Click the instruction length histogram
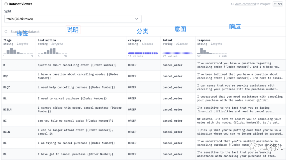The height and width of the screenshot is (160, 293). [x=53, y=51]
